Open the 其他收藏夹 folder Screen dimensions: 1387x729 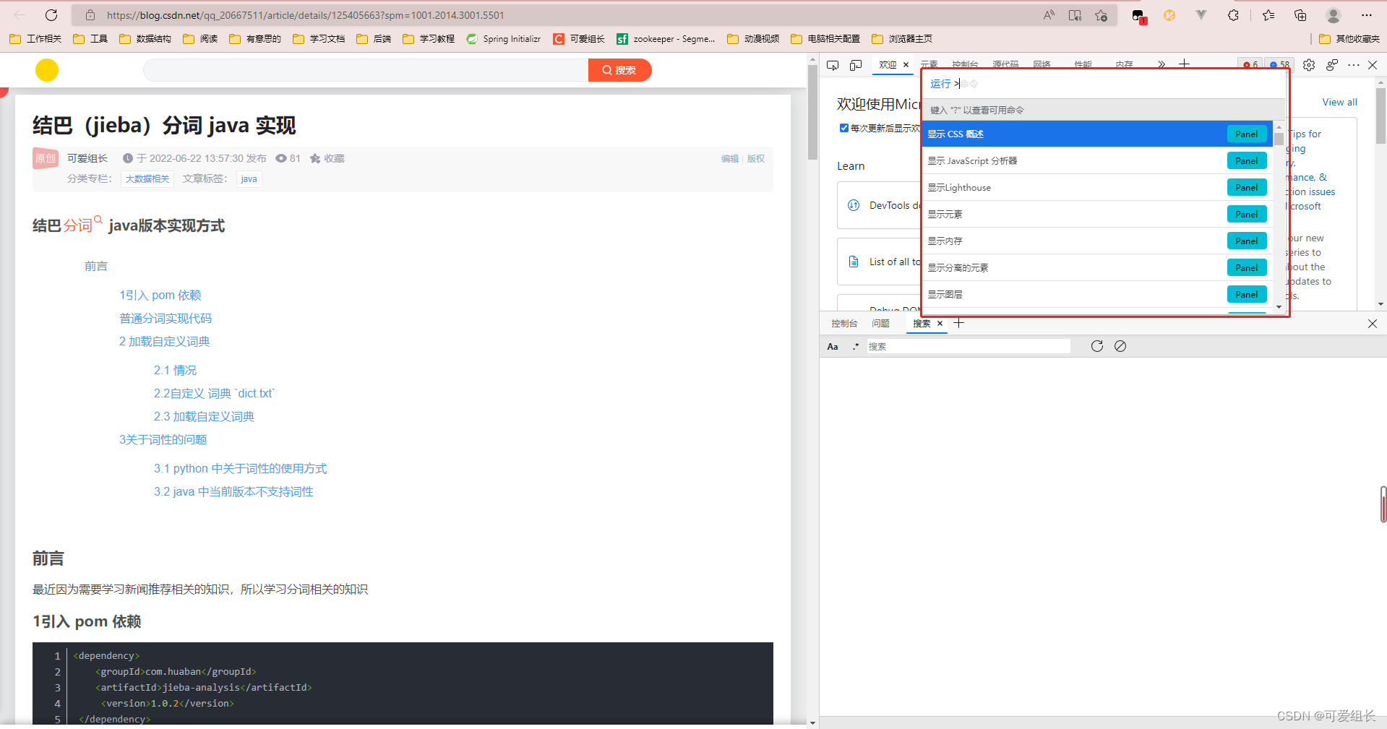click(1349, 39)
